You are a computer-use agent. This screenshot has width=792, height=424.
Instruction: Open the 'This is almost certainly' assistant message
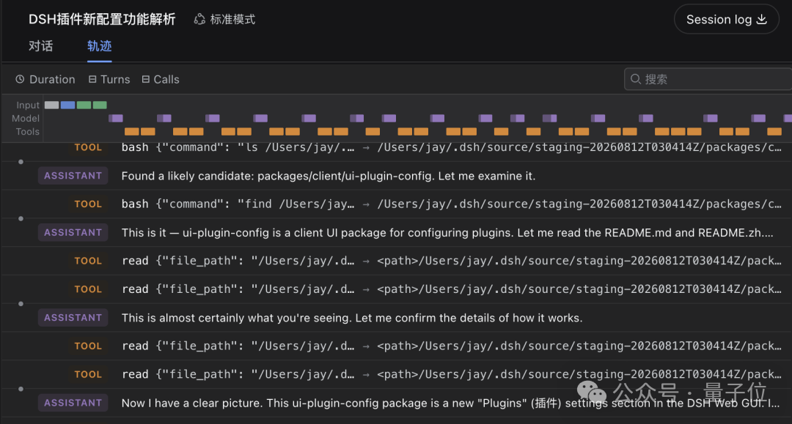(396, 318)
